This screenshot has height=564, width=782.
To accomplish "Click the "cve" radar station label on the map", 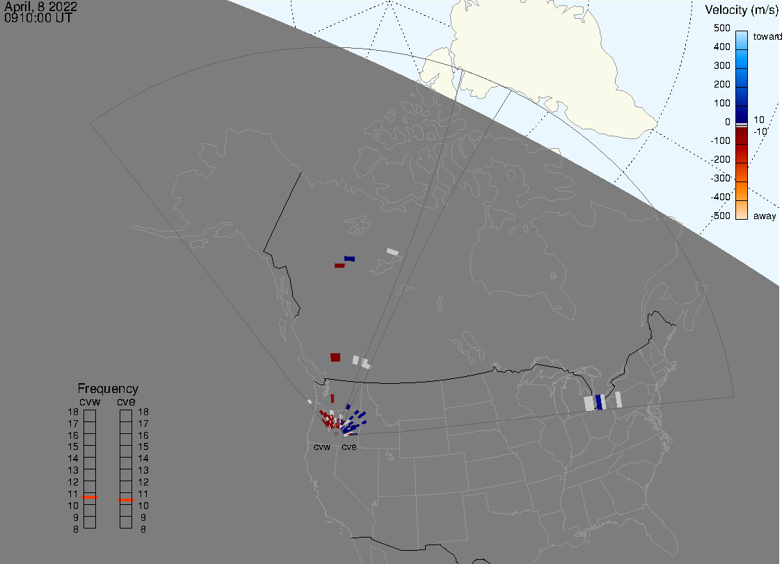I will 349,446.
